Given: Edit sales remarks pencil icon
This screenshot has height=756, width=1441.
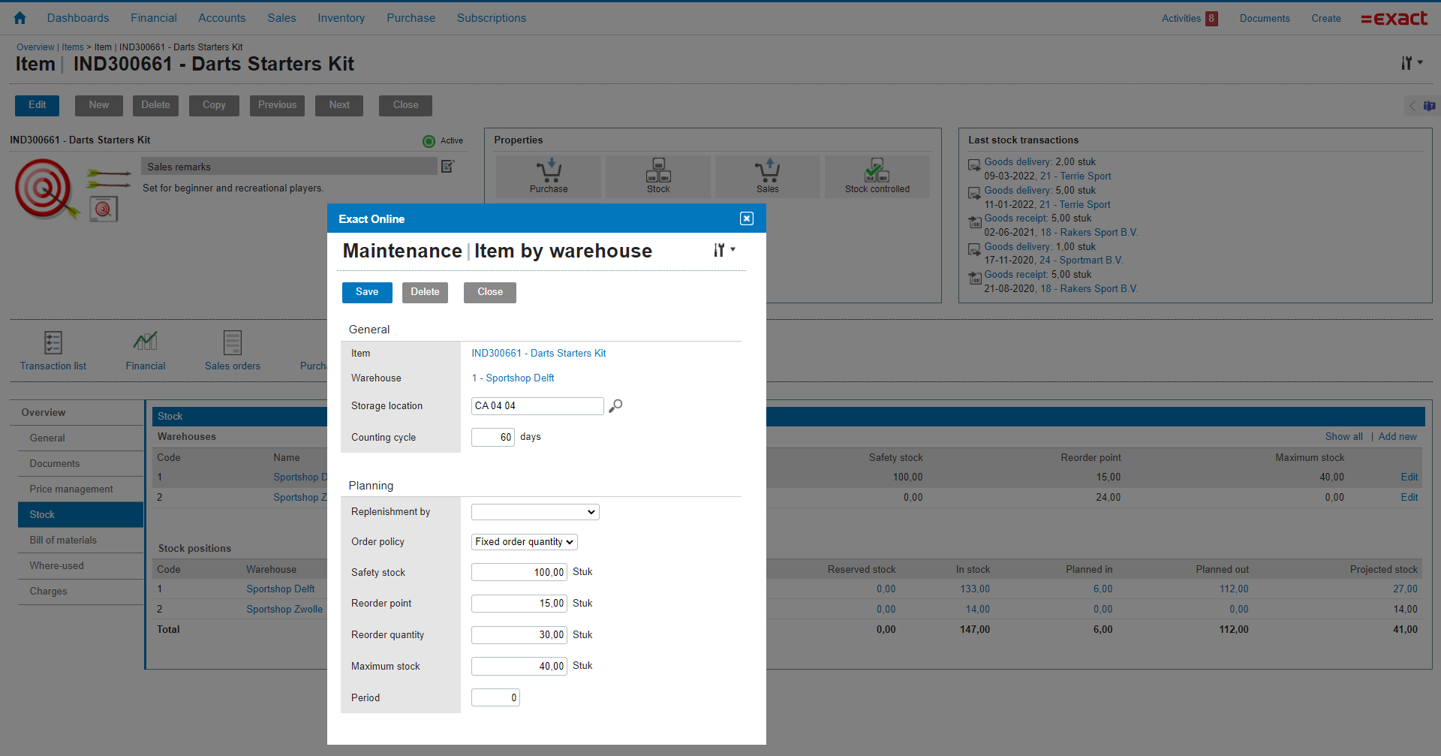Looking at the screenshot, I should pos(448,167).
